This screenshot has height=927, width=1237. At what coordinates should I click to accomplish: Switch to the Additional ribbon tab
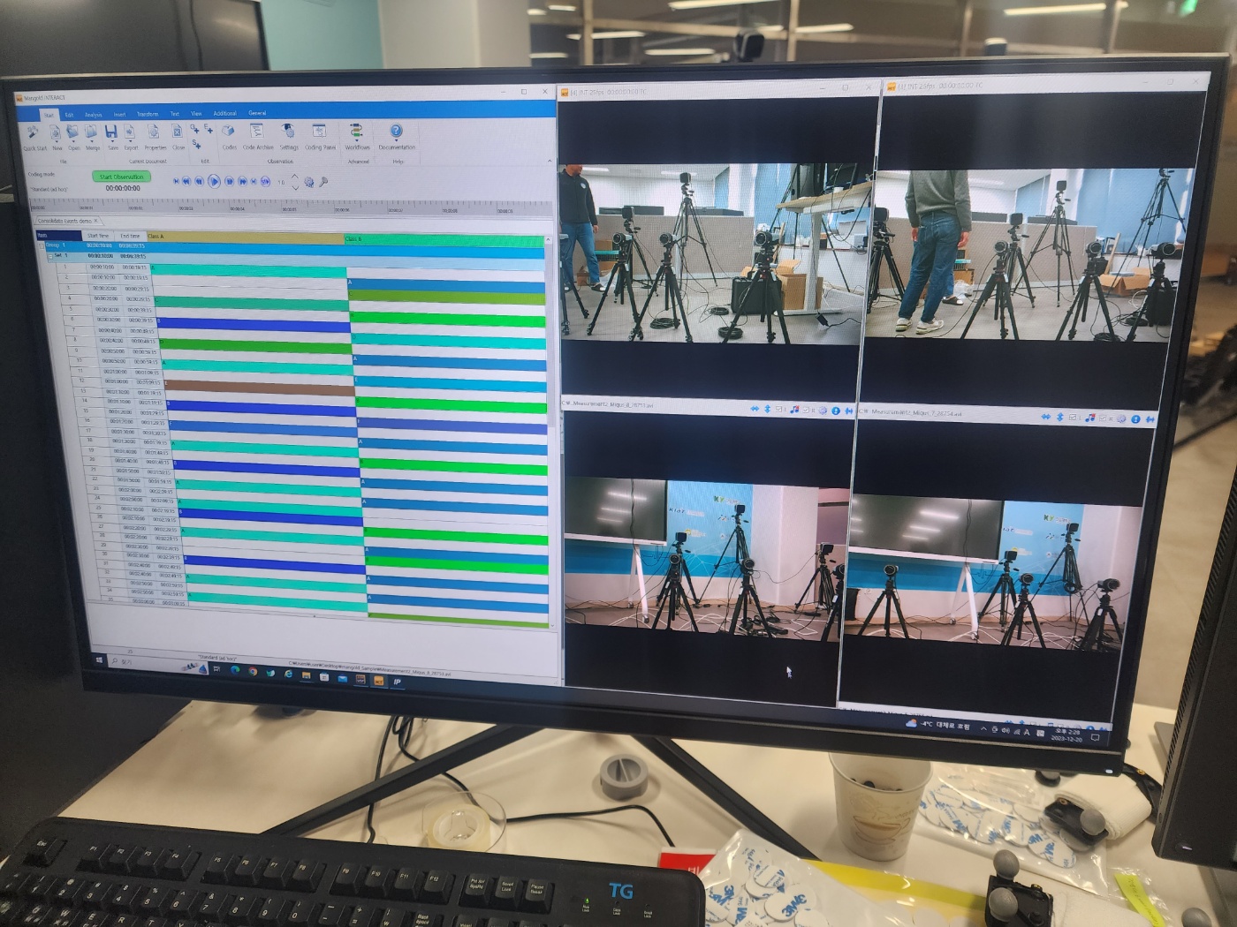[224, 113]
